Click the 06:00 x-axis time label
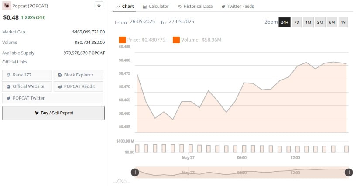This screenshot has width=360, height=186. coord(242,158)
